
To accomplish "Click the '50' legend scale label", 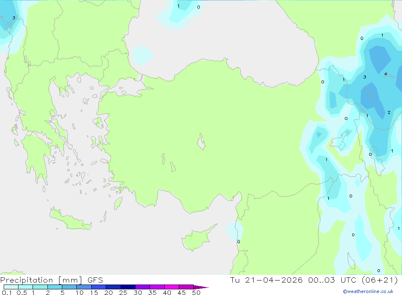I will tap(196, 293).
